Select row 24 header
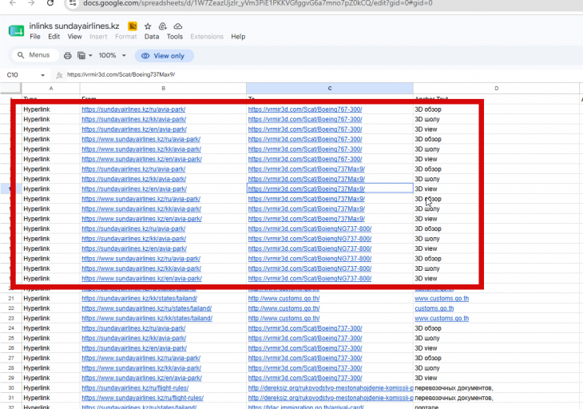This screenshot has height=409, width=583. tap(11, 328)
